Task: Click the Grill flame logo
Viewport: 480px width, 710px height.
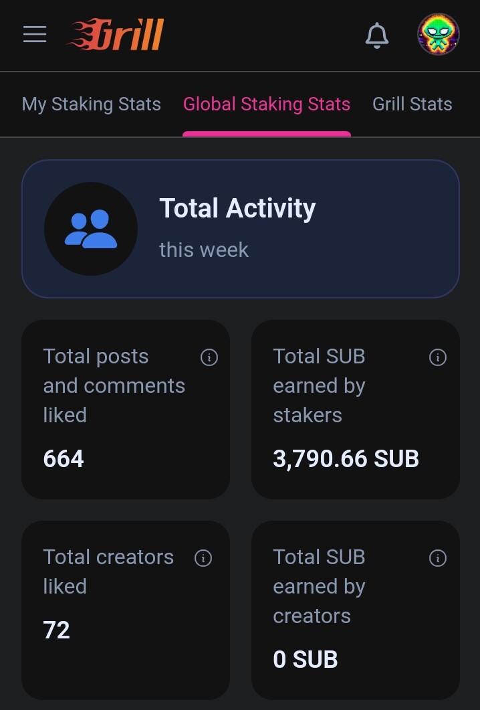Action: click(x=116, y=34)
